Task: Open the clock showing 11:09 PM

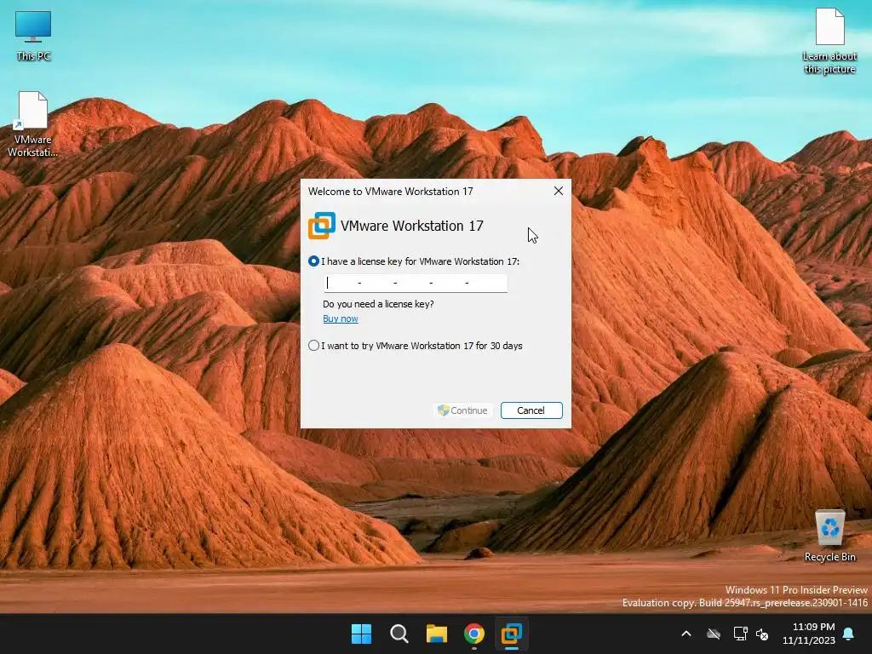Action: (809, 634)
